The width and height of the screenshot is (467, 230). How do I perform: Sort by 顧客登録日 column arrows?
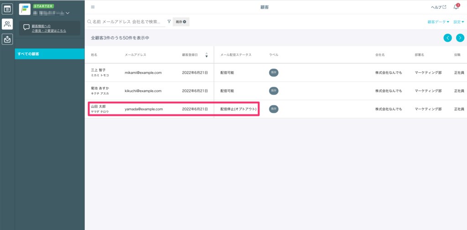(207, 55)
